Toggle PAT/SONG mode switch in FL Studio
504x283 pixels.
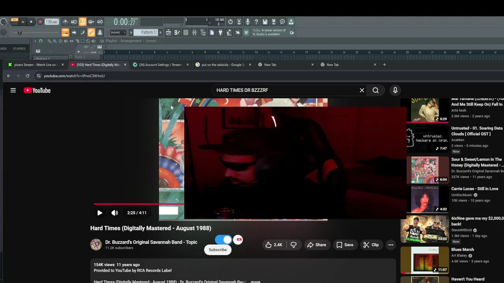(15, 22)
